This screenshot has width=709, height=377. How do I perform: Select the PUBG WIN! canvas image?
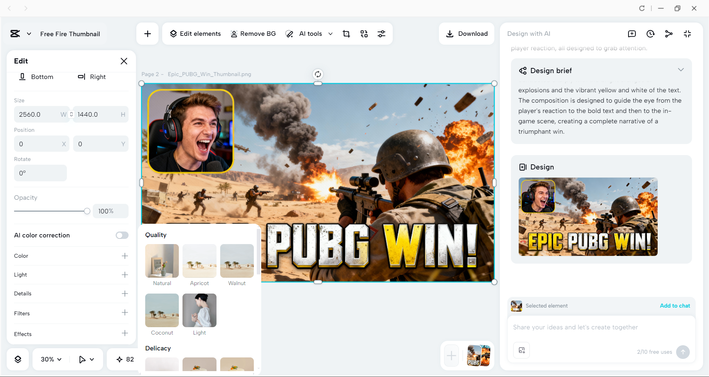point(318,183)
